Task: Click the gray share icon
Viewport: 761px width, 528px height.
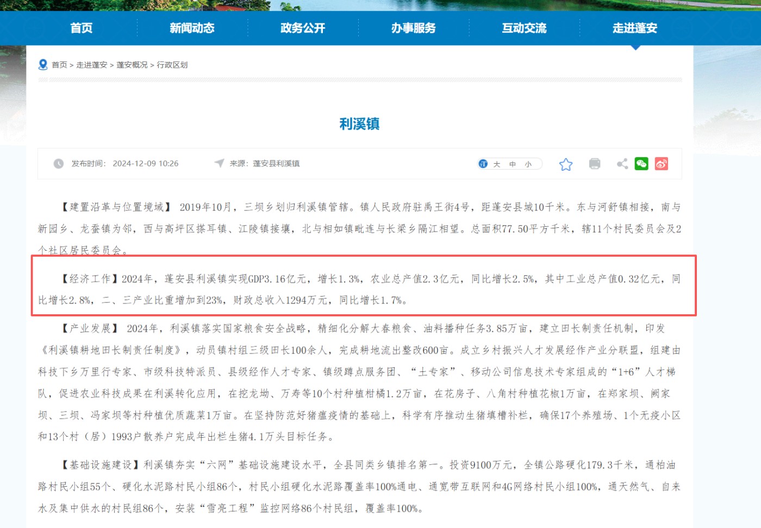Action: pos(622,164)
